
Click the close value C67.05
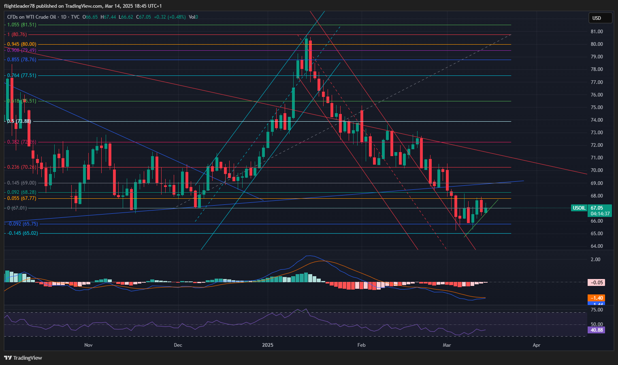pos(143,17)
